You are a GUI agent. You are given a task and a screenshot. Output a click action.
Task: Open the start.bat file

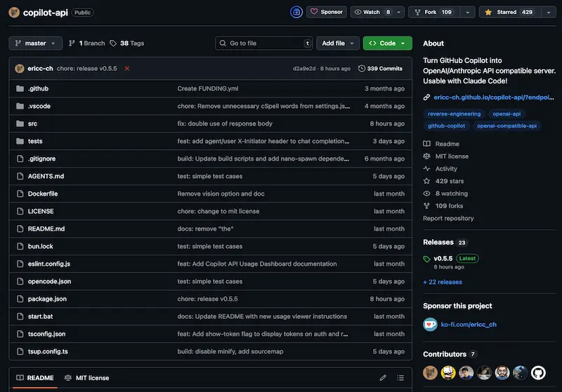click(40, 316)
